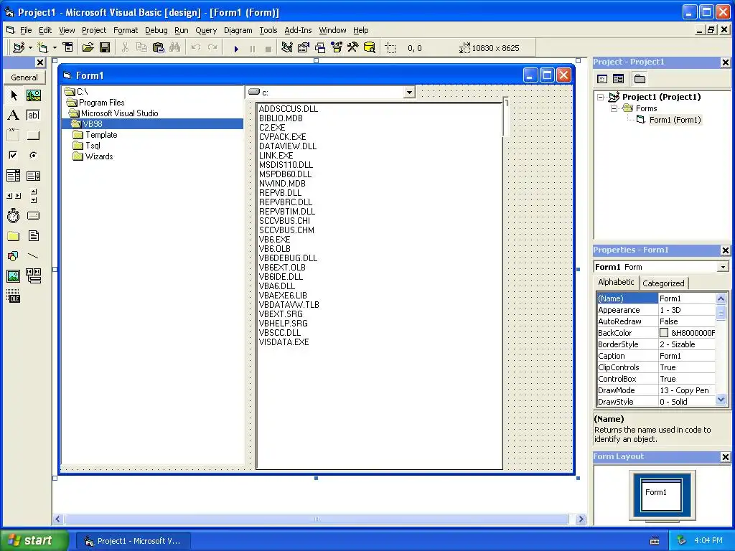Click the Add Form toolbar icon
This screenshot has width=735, height=551.
pos(42,47)
